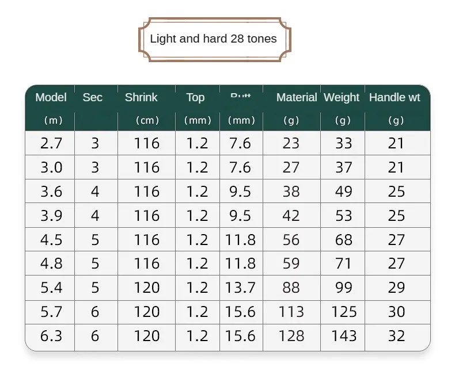Select the Shrink column header
The height and width of the screenshot is (371, 455).
(141, 97)
